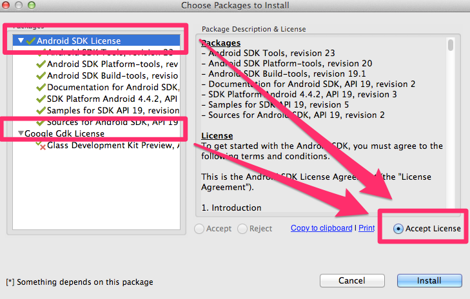Click checkmark icon for Samples for SDK API 19
Image resolution: width=470 pixels, height=299 pixels.
coord(41,111)
